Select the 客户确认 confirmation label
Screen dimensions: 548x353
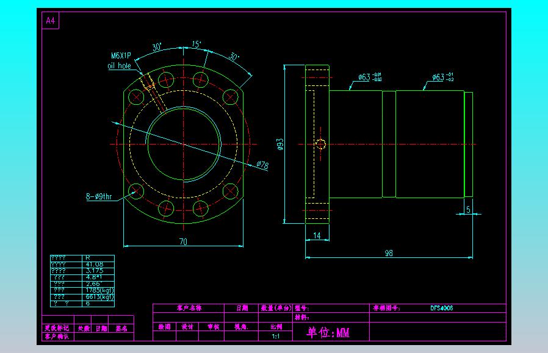pos(57,337)
